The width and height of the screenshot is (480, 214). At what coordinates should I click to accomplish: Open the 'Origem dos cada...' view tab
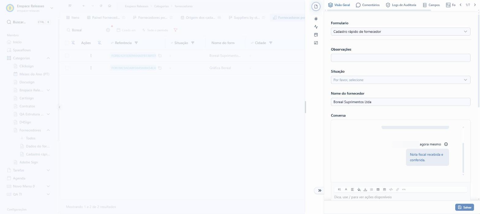click(x=201, y=18)
